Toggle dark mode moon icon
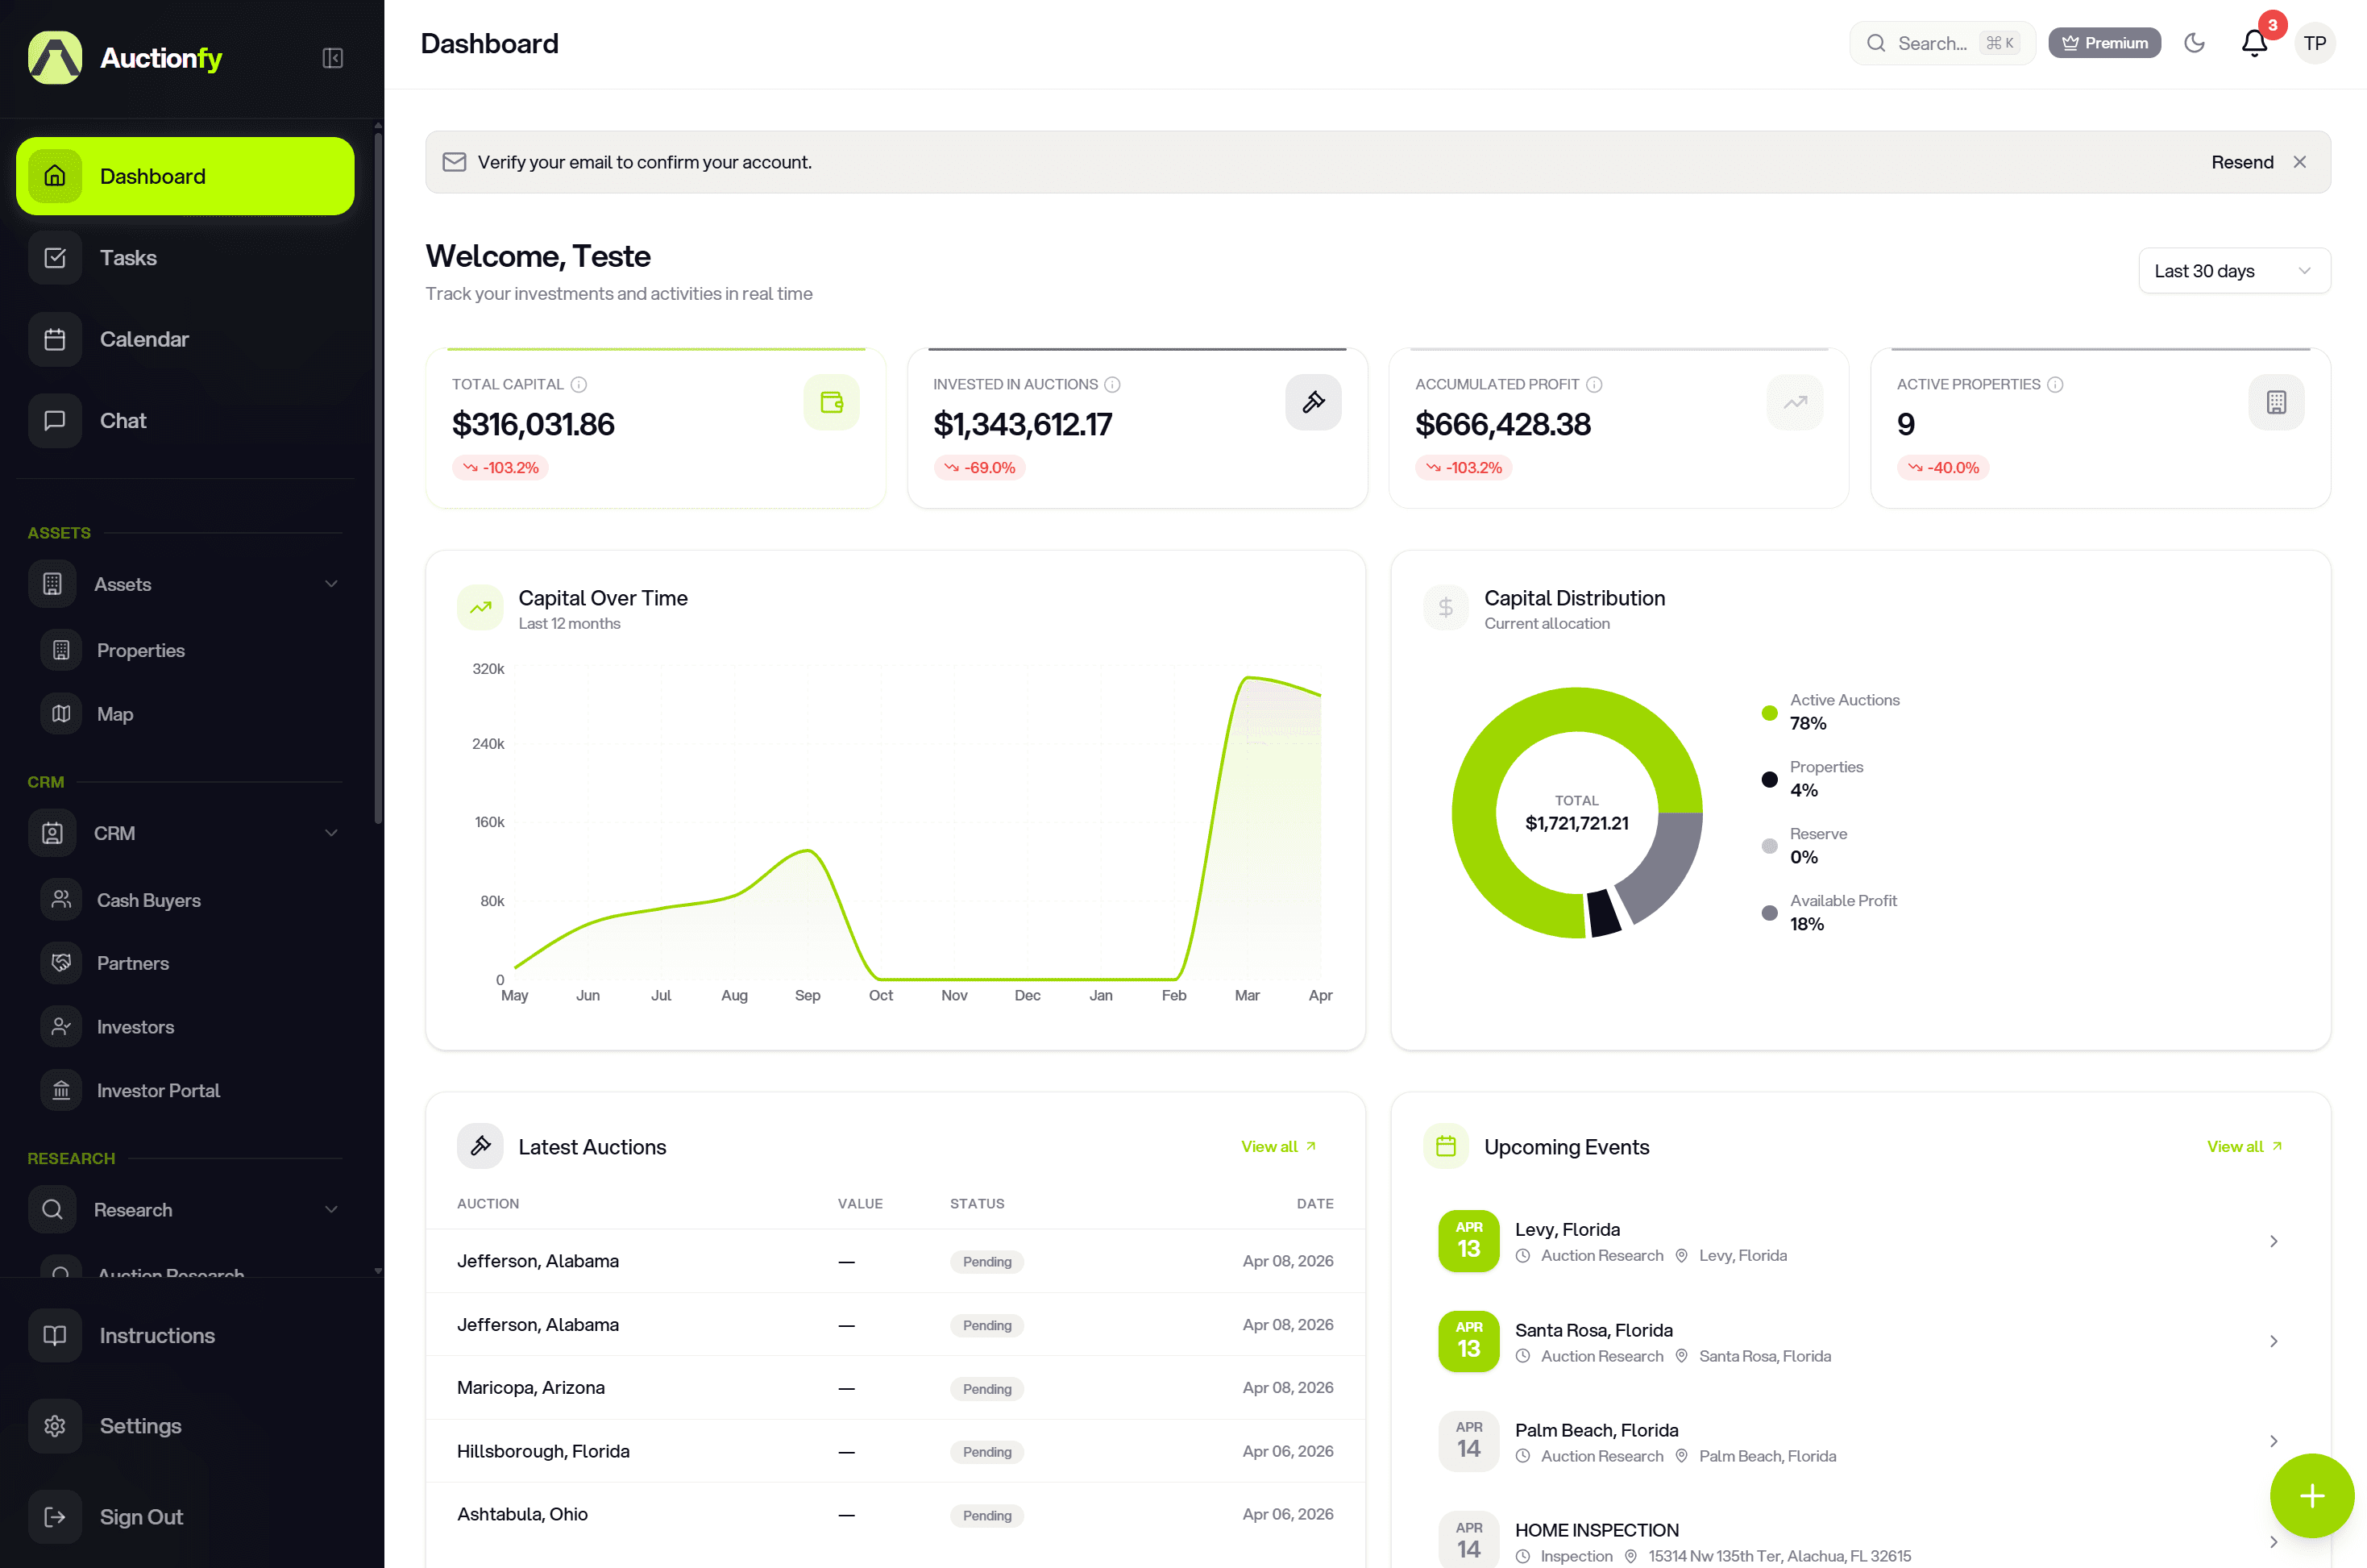The width and height of the screenshot is (2367, 1568). (x=2194, y=43)
